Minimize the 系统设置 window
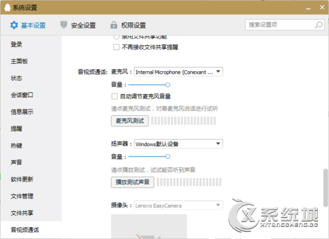329x239 pixels. tap(309, 8)
